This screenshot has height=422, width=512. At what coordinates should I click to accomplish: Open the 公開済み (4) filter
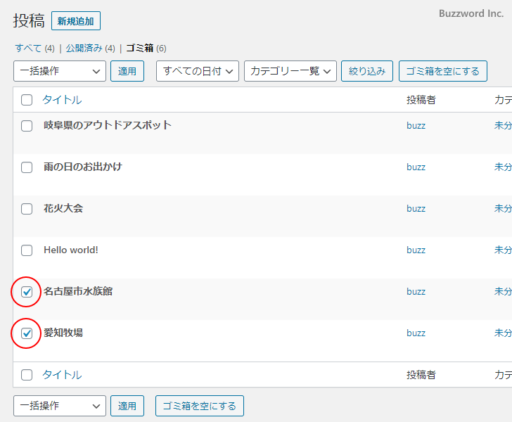91,49
